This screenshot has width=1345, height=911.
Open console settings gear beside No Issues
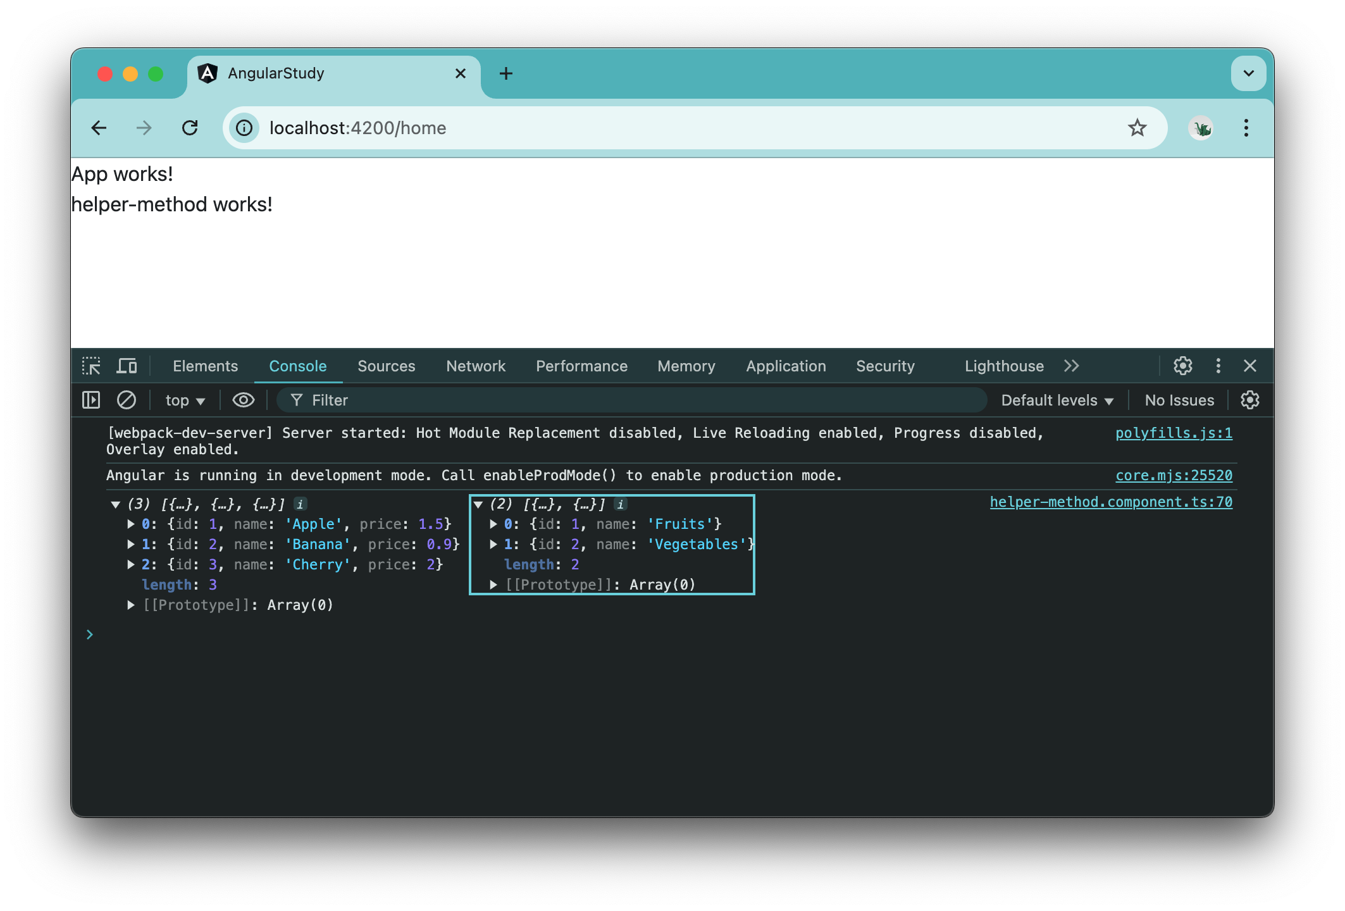(x=1250, y=400)
